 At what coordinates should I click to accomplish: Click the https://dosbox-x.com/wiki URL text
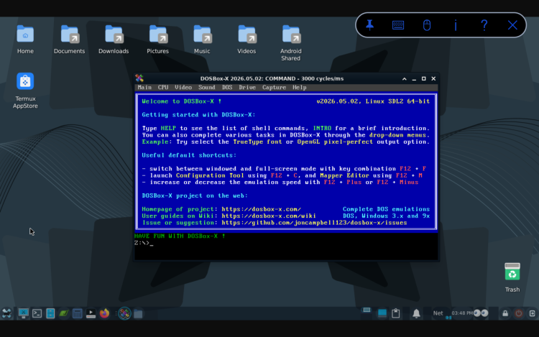[x=269, y=216]
